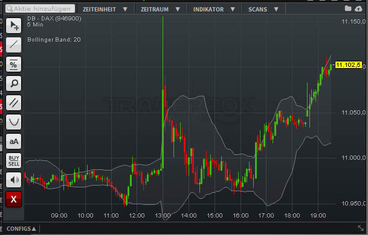Click the 13:00 time axis label

163,216
